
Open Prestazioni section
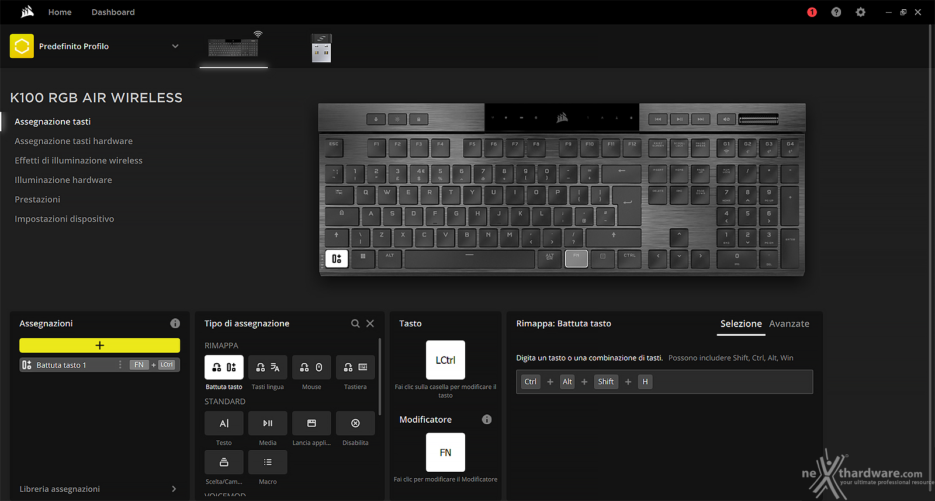pyautogui.click(x=37, y=199)
